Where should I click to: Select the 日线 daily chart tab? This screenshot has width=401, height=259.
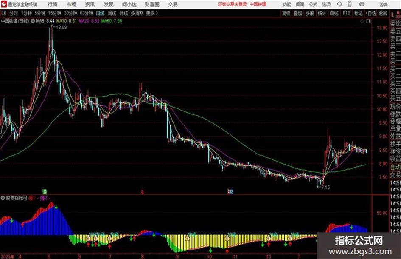point(100,13)
